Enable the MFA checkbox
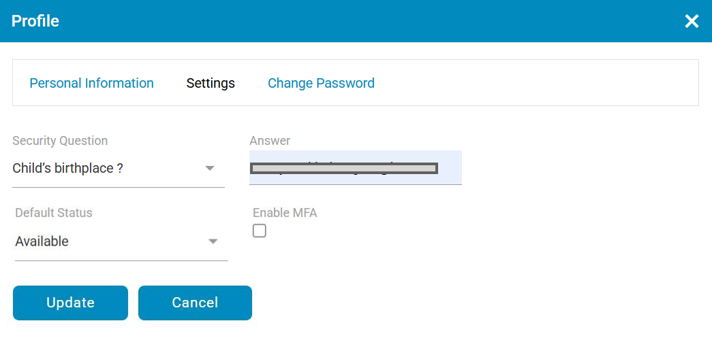This screenshot has width=712, height=338. 260,231
